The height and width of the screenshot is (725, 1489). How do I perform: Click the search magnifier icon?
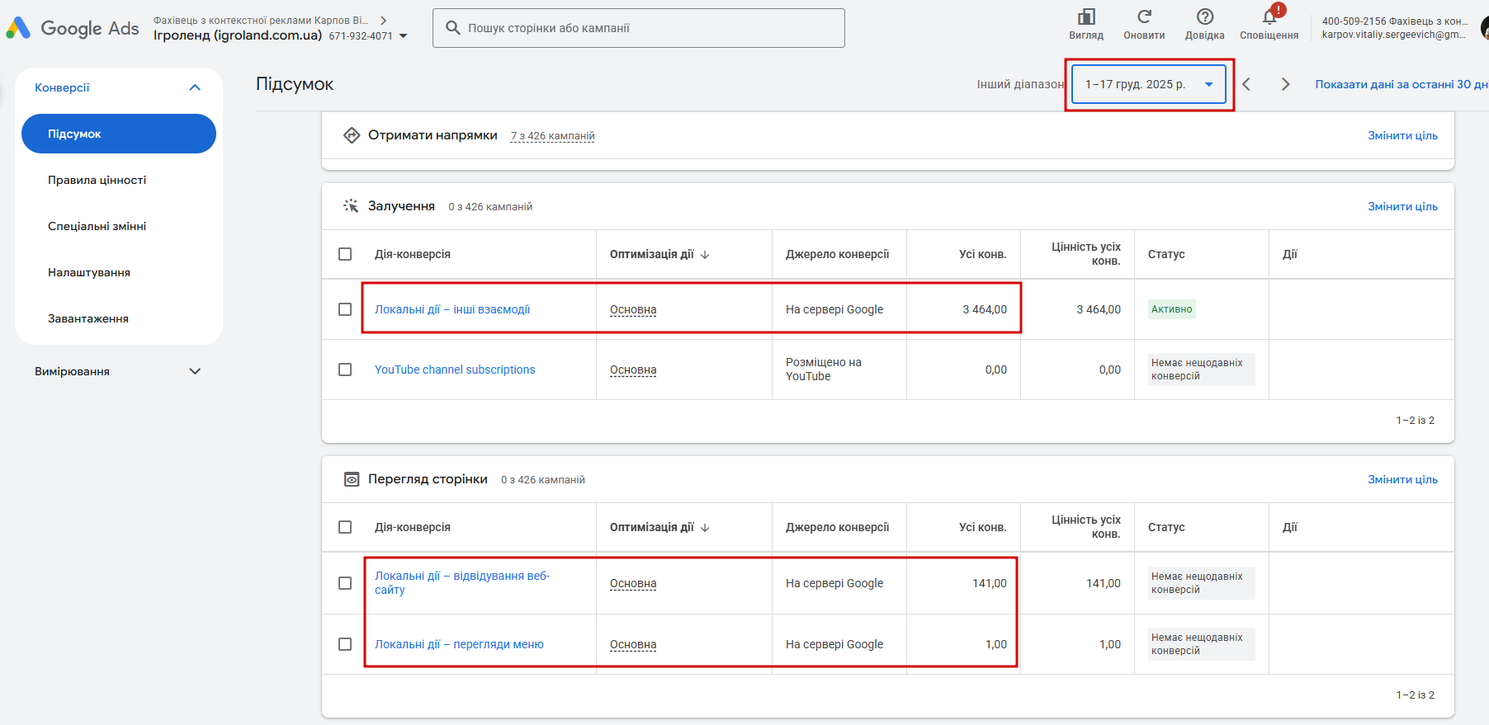tap(452, 28)
